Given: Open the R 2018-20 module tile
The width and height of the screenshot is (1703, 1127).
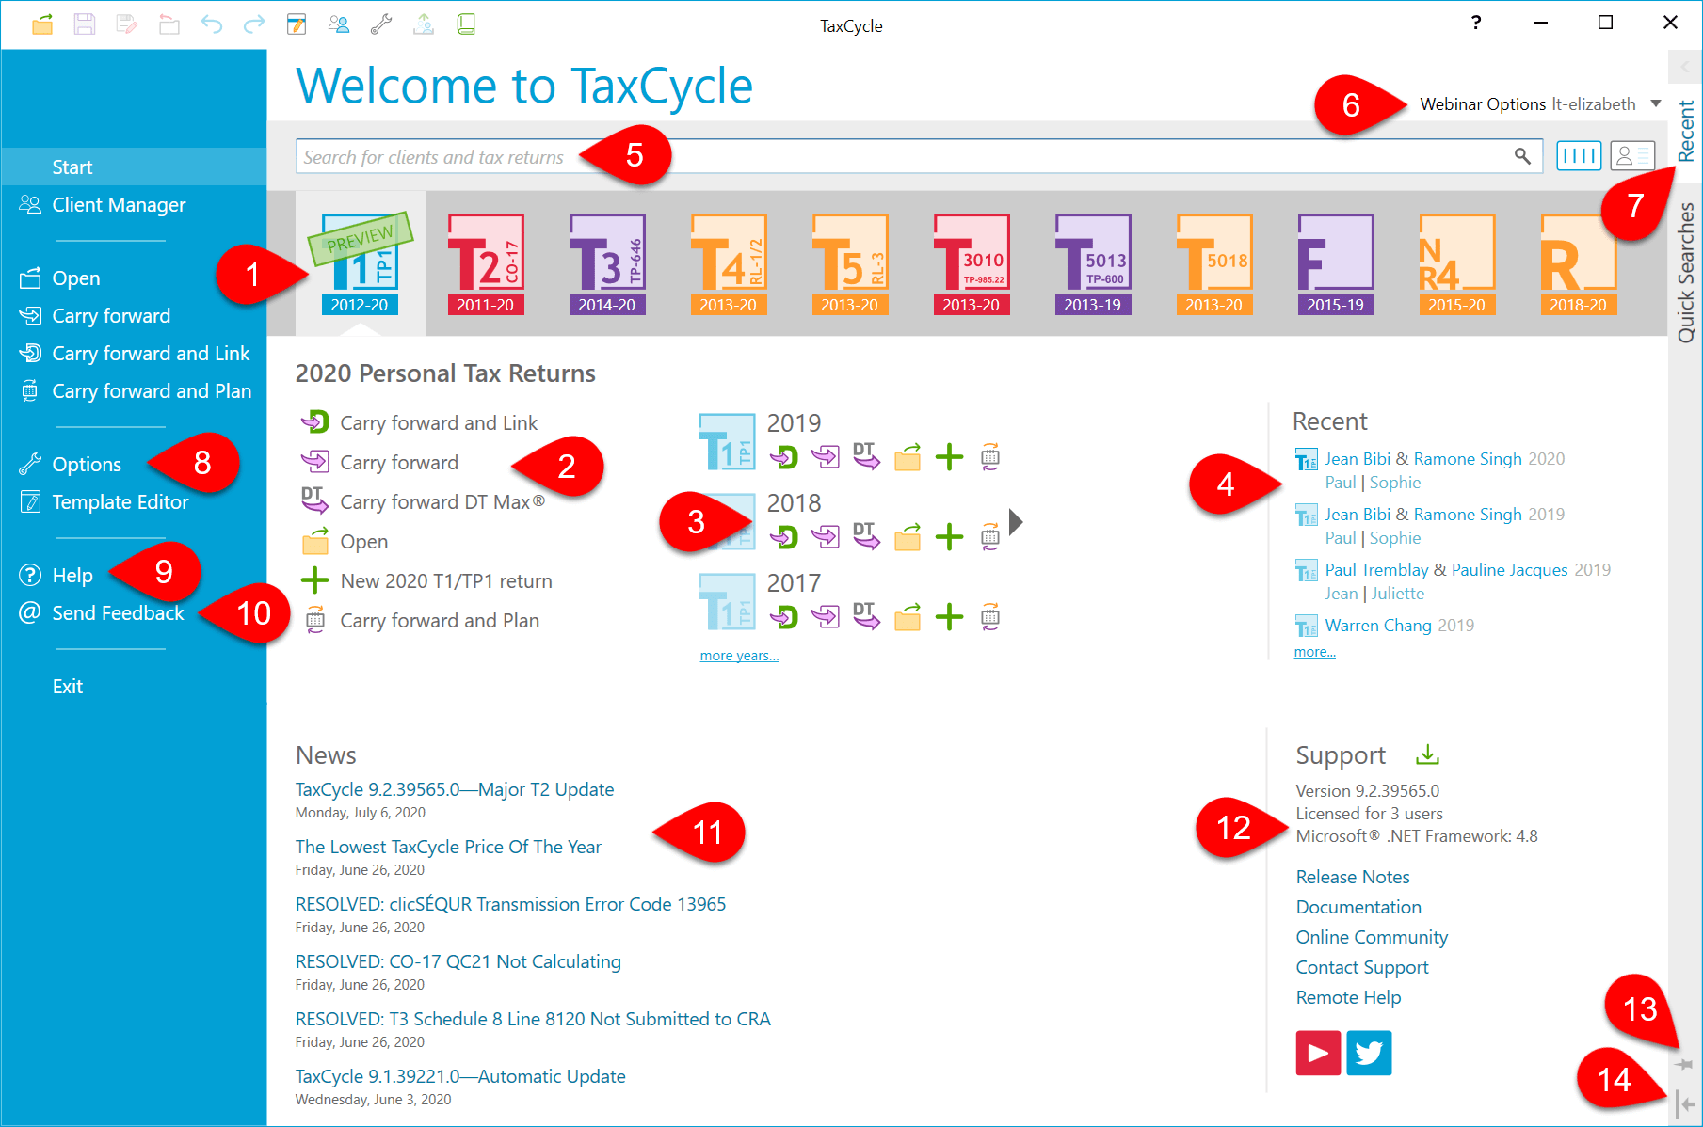Looking at the screenshot, I should coord(1578,264).
